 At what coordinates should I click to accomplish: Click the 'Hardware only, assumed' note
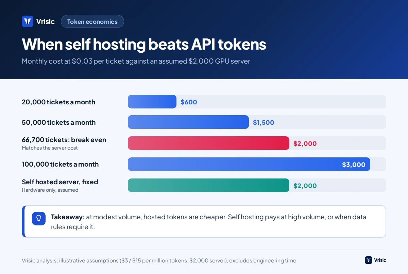[50, 190]
